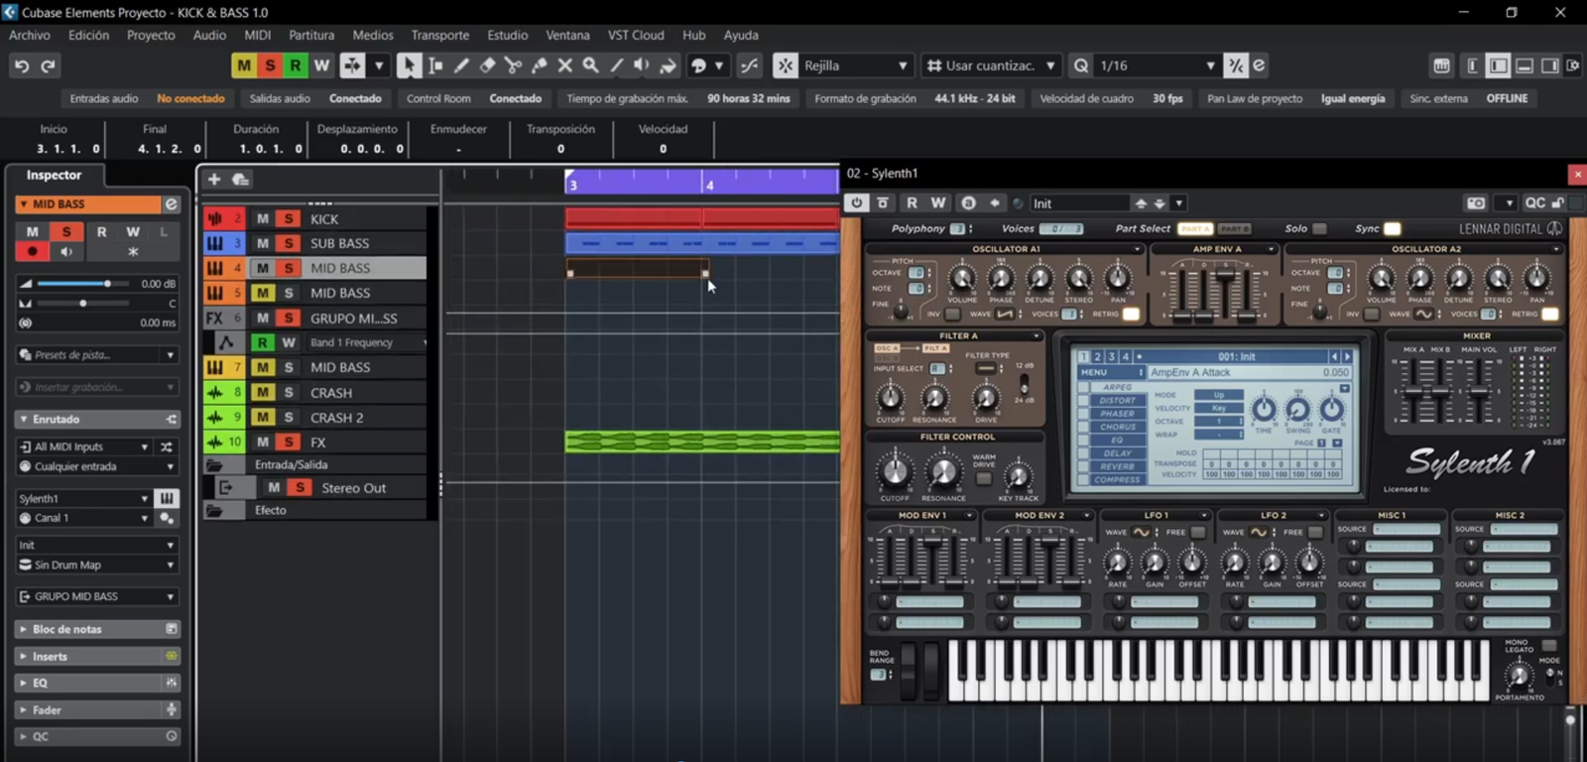Tick the DISTORT effect checkbox in Sylenth1
This screenshot has width=1587, height=762.
coord(1084,401)
